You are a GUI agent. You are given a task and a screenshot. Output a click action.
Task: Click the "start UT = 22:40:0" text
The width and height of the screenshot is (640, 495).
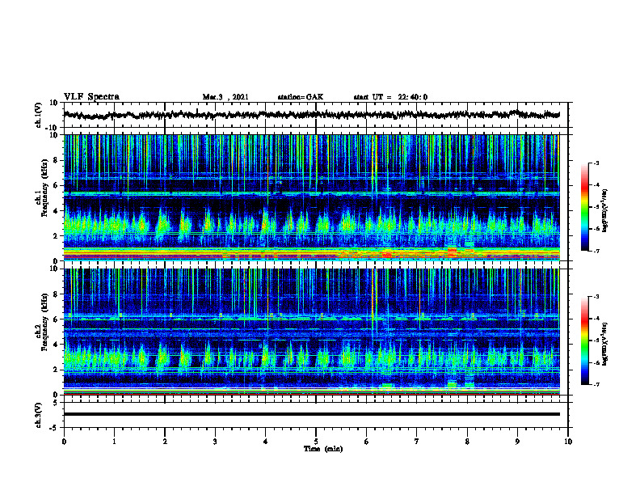(x=390, y=97)
